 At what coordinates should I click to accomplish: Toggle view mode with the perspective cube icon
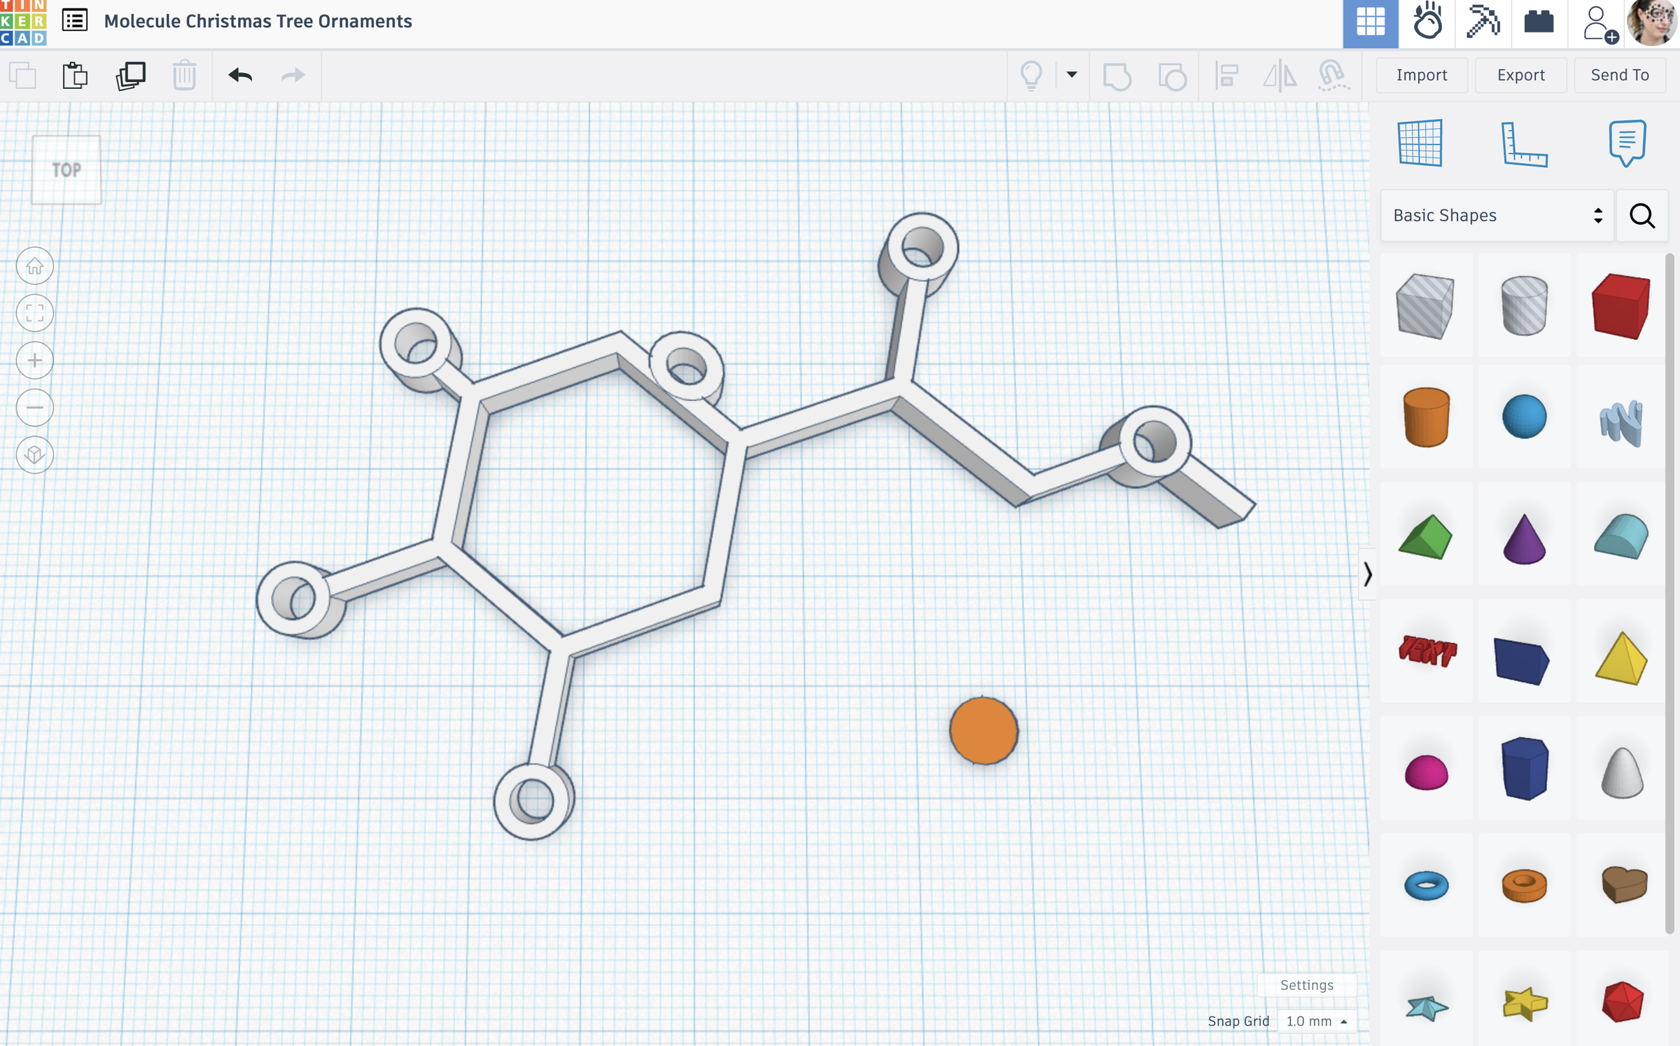tap(34, 455)
